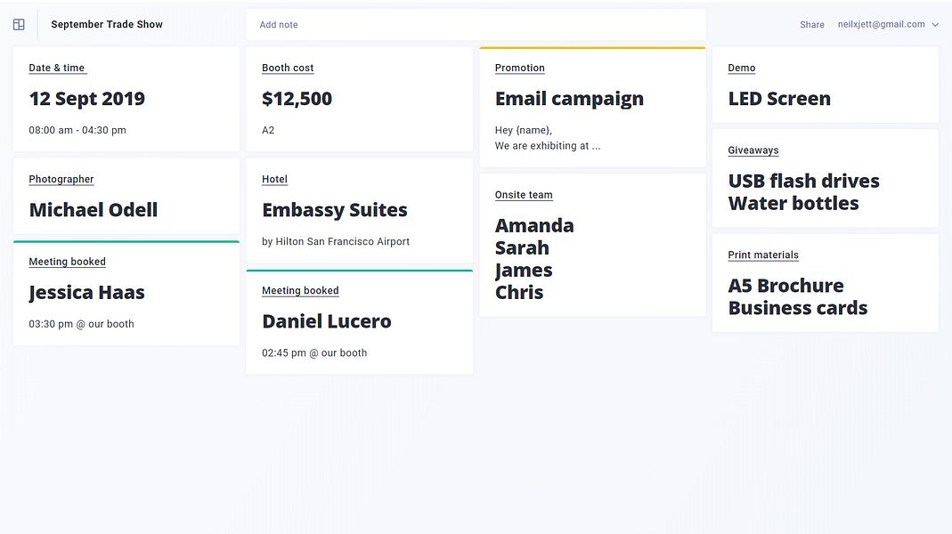Open the Promotion label
The height and width of the screenshot is (534, 952).
point(519,68)
